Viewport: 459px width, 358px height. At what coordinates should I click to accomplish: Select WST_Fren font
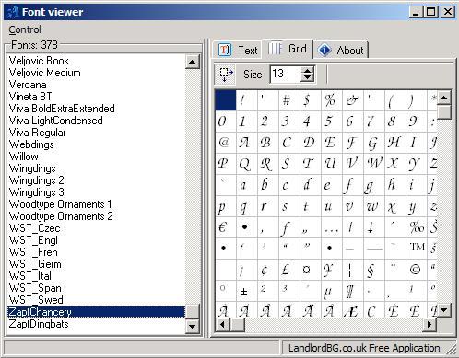[33, 252]
